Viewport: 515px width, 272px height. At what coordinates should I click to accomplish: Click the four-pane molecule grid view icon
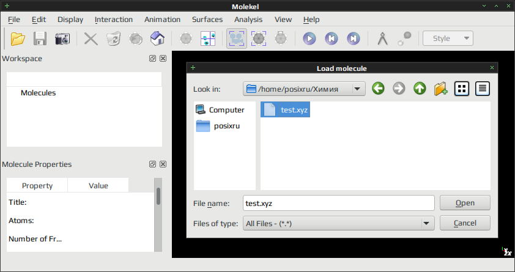pos(208,39)
